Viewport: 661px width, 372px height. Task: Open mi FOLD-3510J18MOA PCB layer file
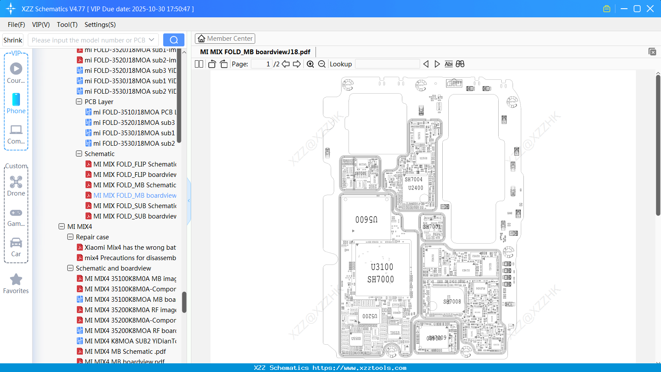131,112
